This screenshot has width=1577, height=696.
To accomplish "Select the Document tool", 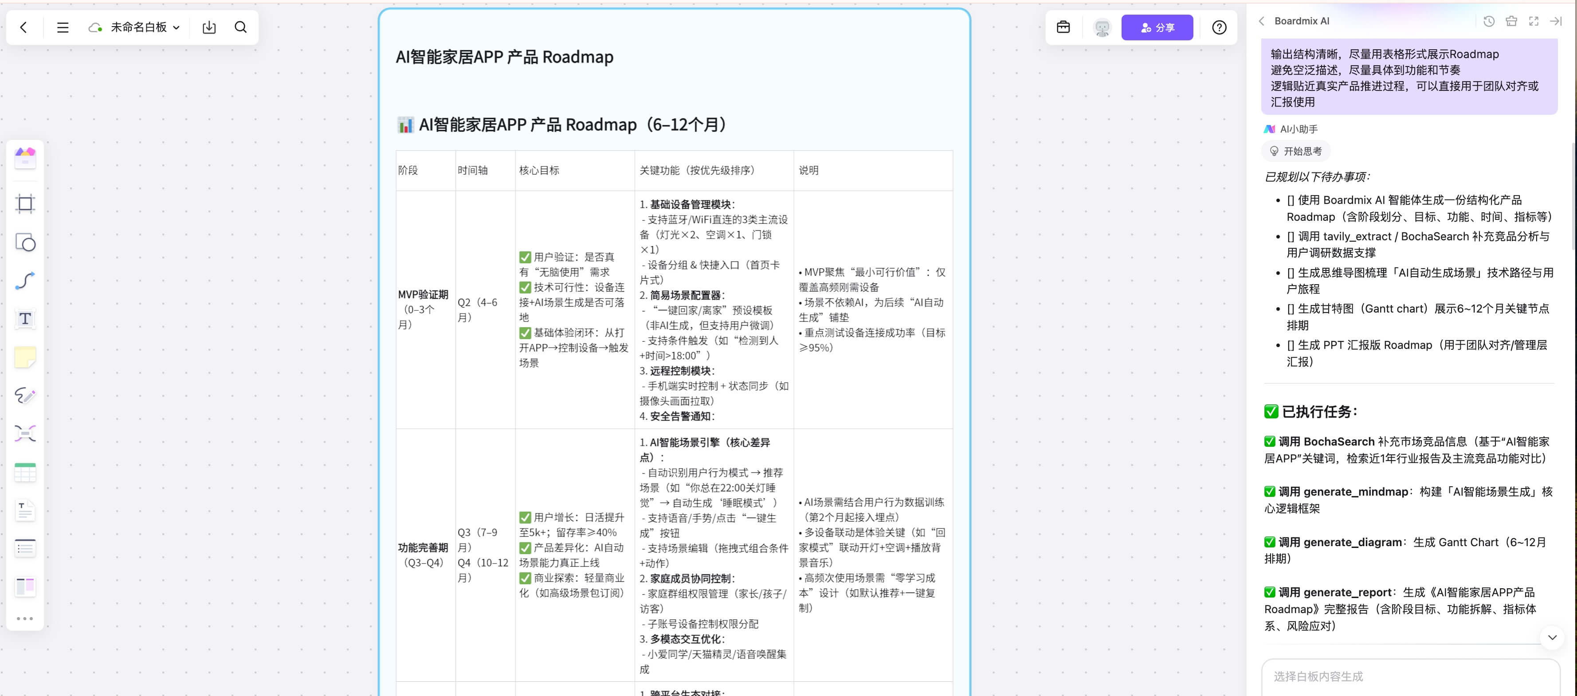I will click(25, 511).
